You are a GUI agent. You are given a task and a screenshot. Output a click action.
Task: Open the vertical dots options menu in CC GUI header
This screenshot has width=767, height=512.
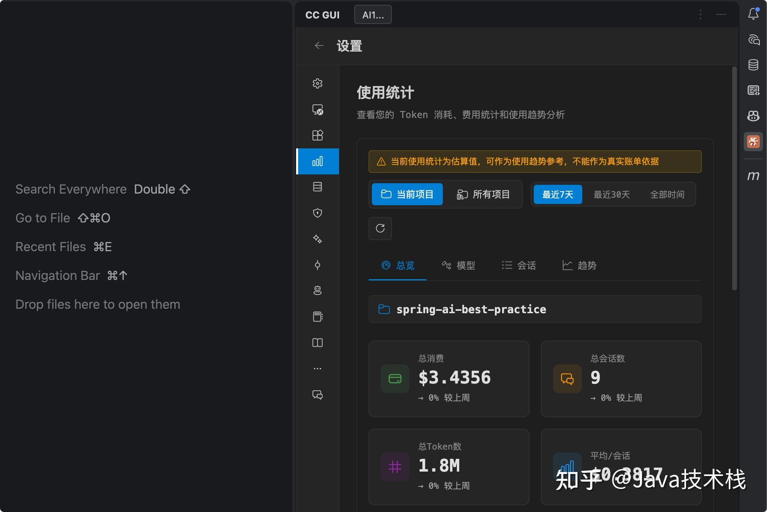click(700, 14)
